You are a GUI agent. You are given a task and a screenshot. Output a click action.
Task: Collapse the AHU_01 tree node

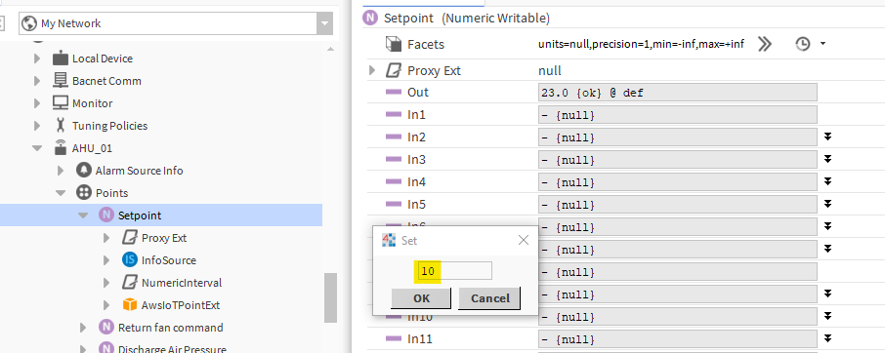(x=37, y=148)
